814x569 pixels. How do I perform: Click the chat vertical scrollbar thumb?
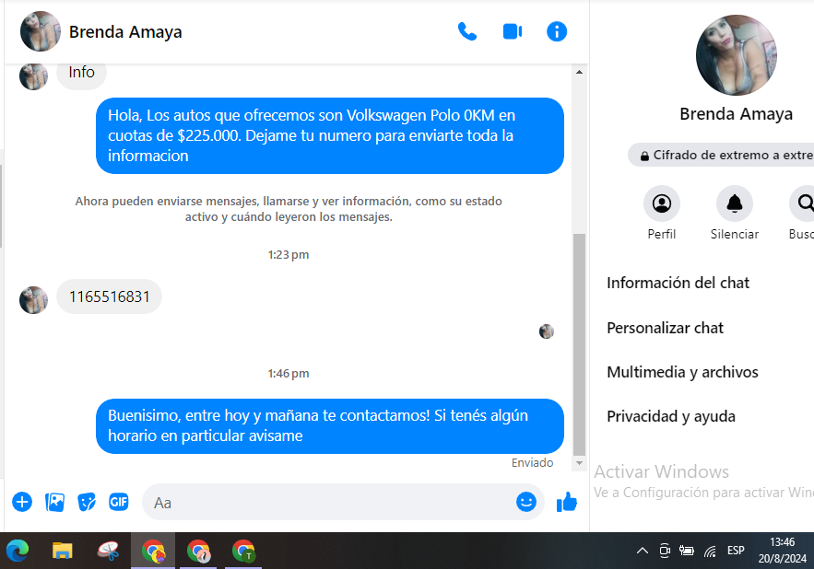tap(579, 344)
